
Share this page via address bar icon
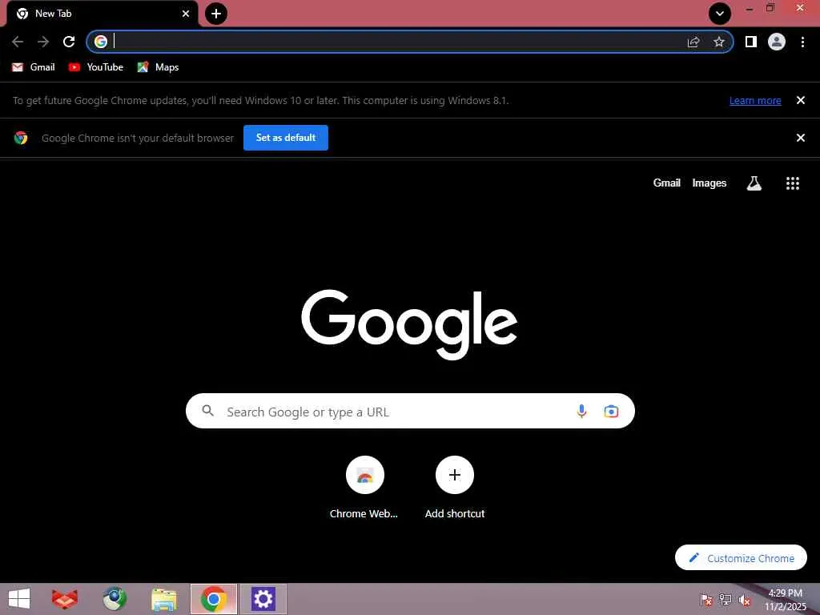pos(693,42)
